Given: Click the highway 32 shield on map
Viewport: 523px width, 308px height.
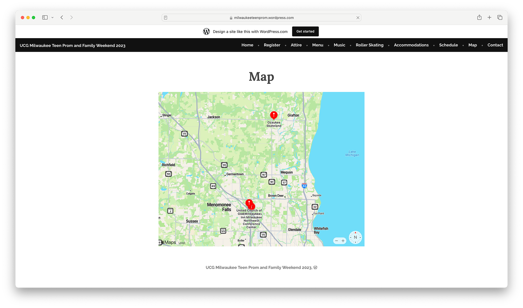Looking at the screenshot, I should click(315, 207).
